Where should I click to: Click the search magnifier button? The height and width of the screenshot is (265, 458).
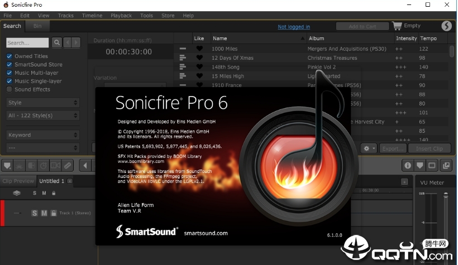[x=57, y=42]
